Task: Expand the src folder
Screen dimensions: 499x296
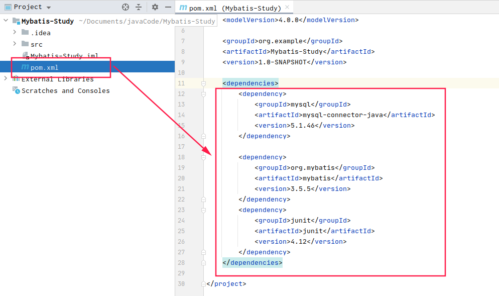Action: 15,44
